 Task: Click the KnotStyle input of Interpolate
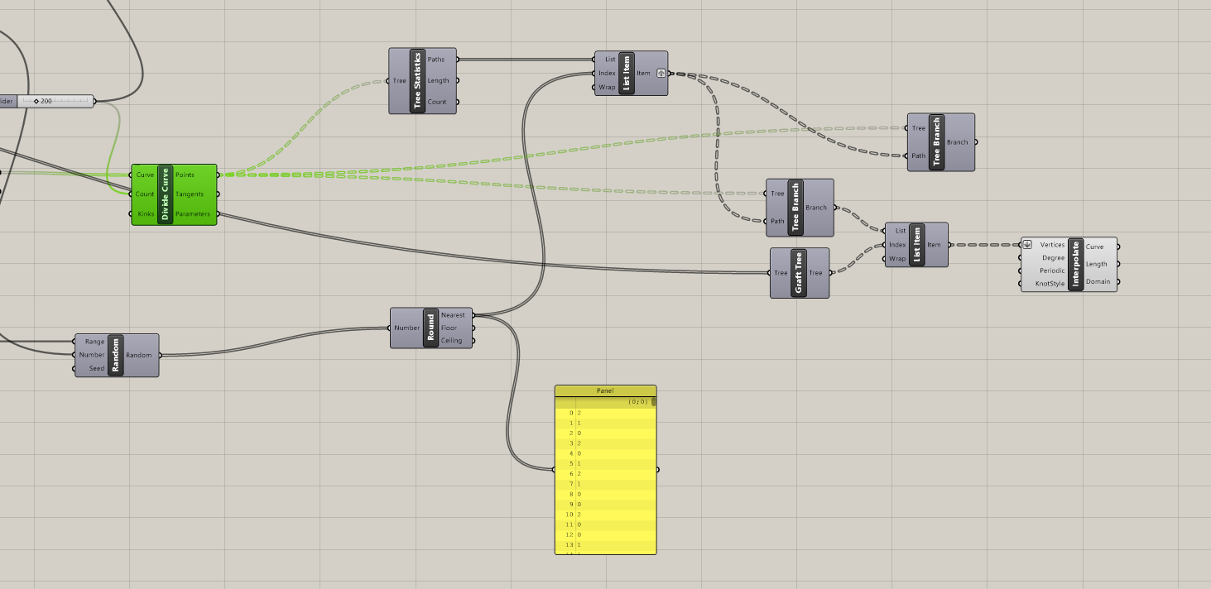(x=1050, y=284)
